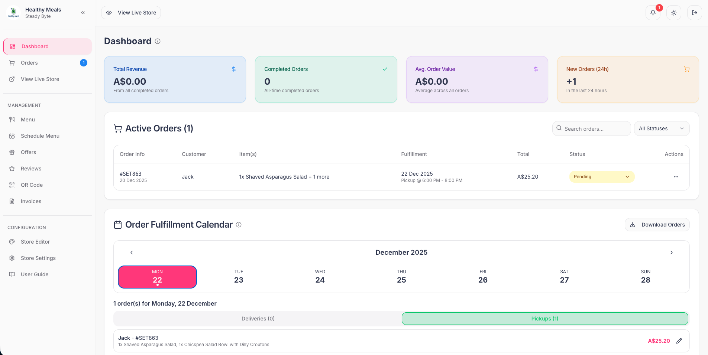This screenshot has height=355, width=708.
Task: Open the Reviews section
Action: [31, 168]
